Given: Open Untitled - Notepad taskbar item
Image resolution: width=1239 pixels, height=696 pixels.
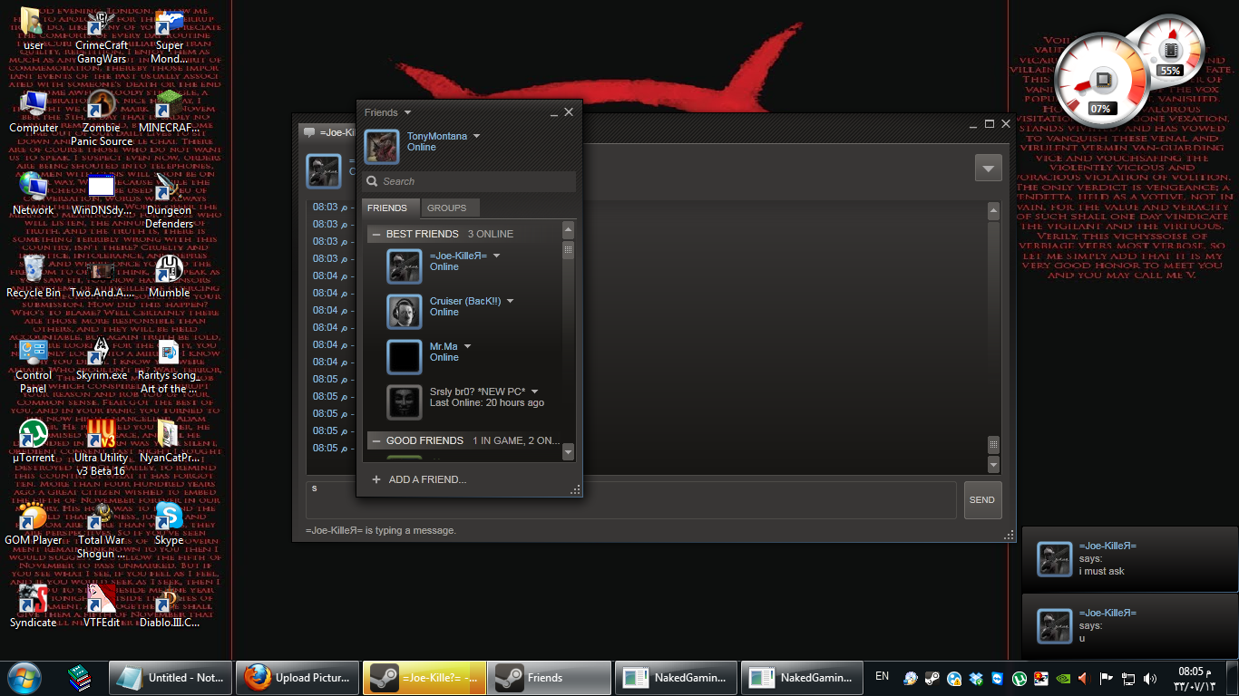Looking at the screenshot, I should point(171,678).
